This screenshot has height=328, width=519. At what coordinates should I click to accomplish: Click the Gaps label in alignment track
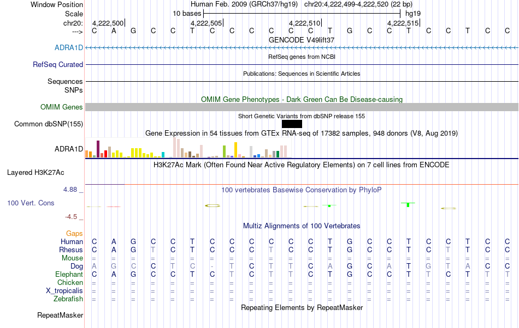[74, 233]
